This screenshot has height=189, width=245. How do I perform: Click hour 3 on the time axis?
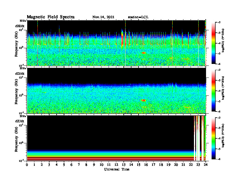pyautogui.click(x=49, y=165)
